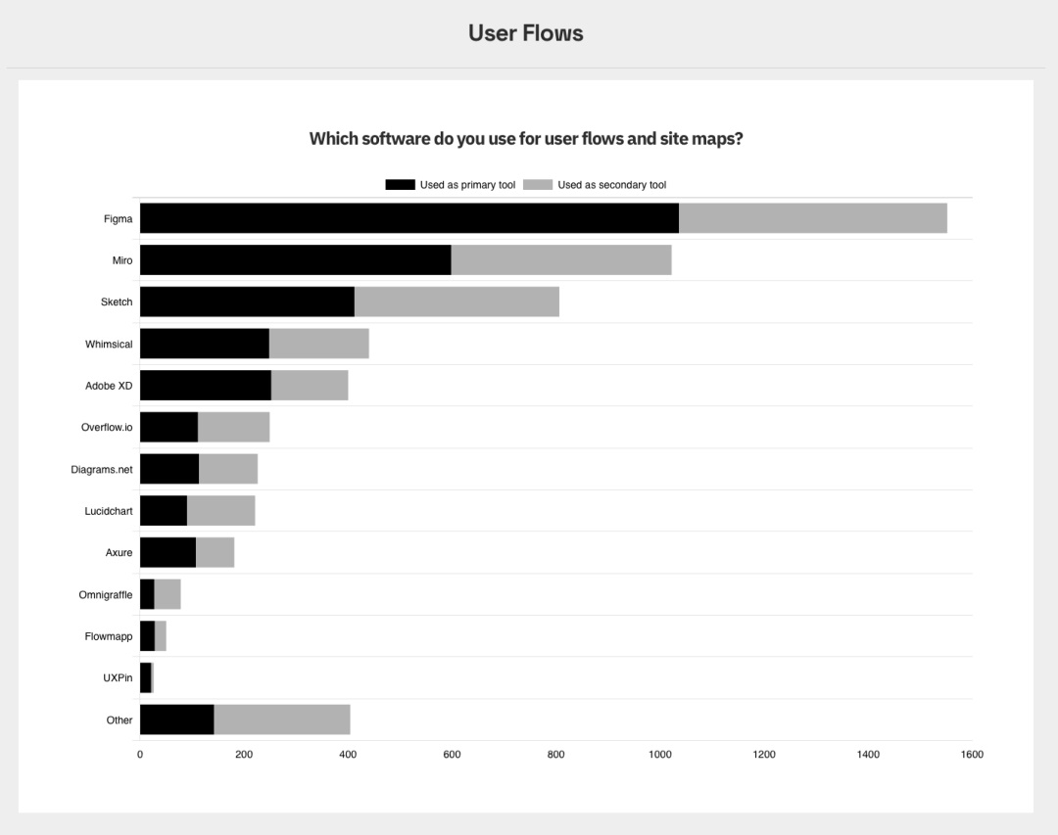Screen dimensions: 1058x835
Task: Click Miro's gray secondary bar segment
Action: click(560, 260)
